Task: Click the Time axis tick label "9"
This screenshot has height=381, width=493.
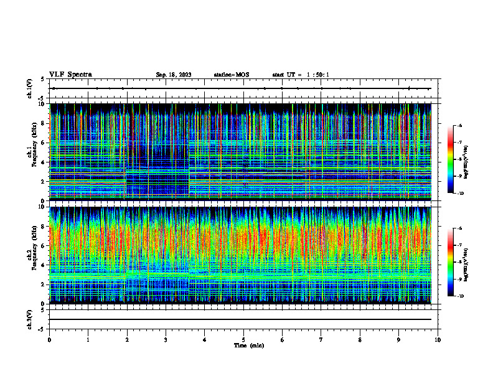Action: click(398, 340)
